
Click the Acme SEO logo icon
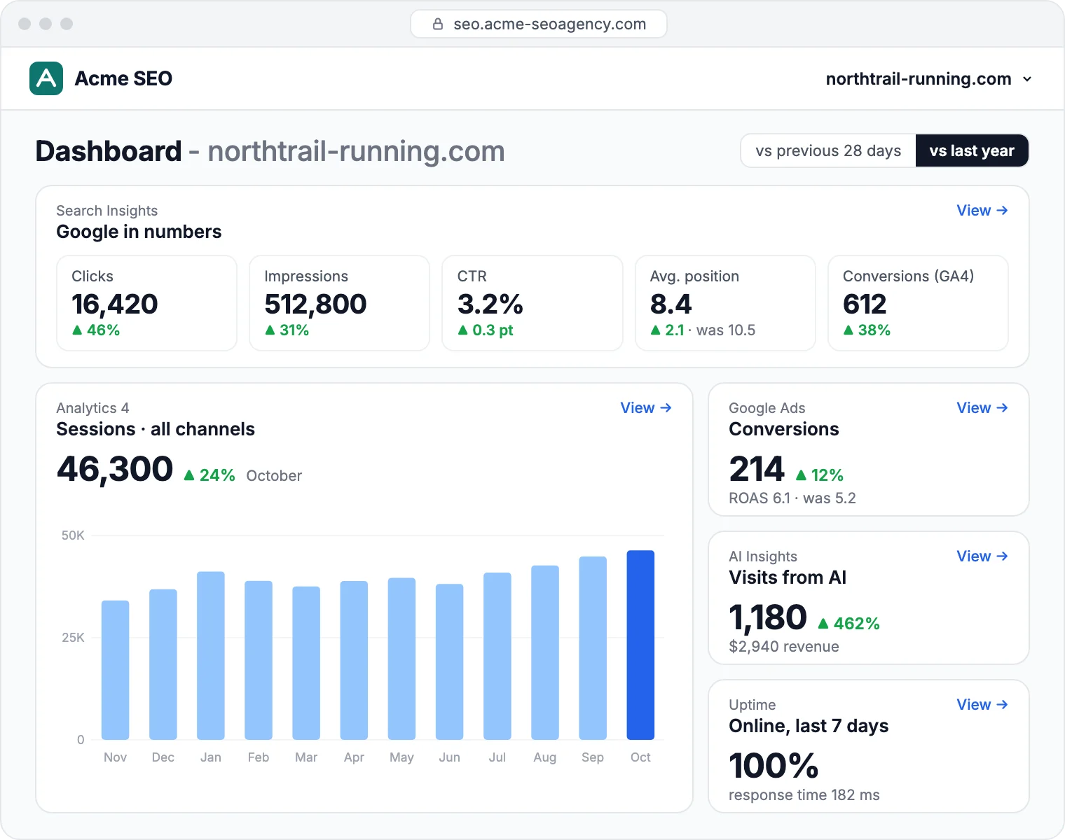(46, 78)
